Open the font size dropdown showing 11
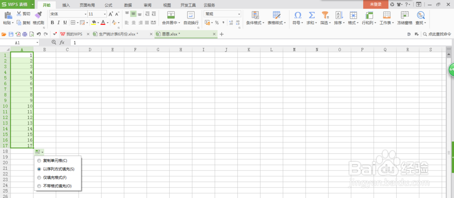This screenshot has height=198, width=454. [105, 14]
